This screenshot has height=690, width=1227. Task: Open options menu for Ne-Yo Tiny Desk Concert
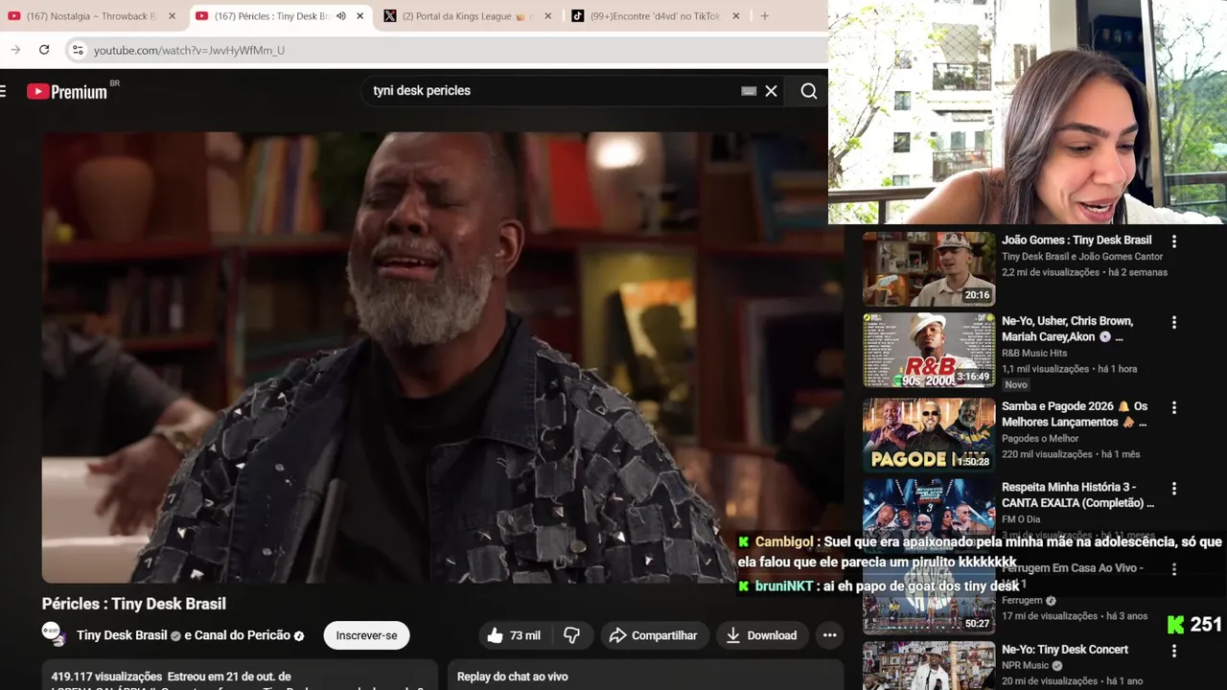(1174, 652)
